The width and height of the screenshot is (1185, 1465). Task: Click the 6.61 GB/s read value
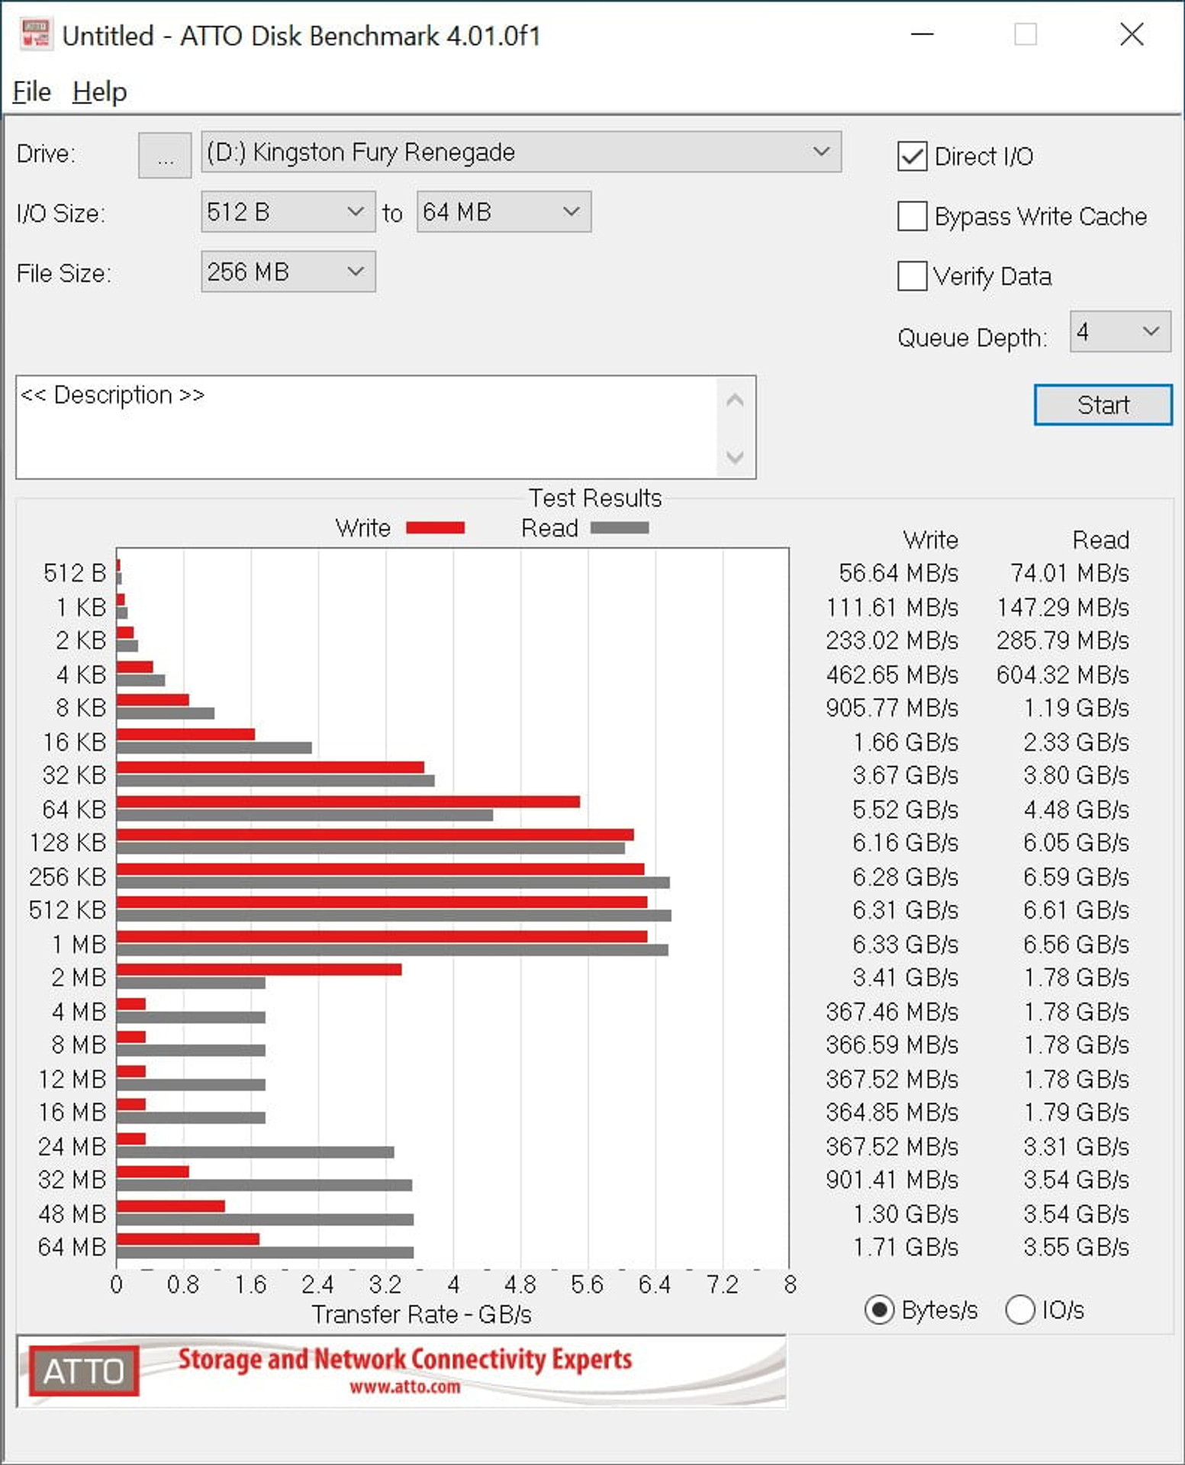[x=1076, y=910]
